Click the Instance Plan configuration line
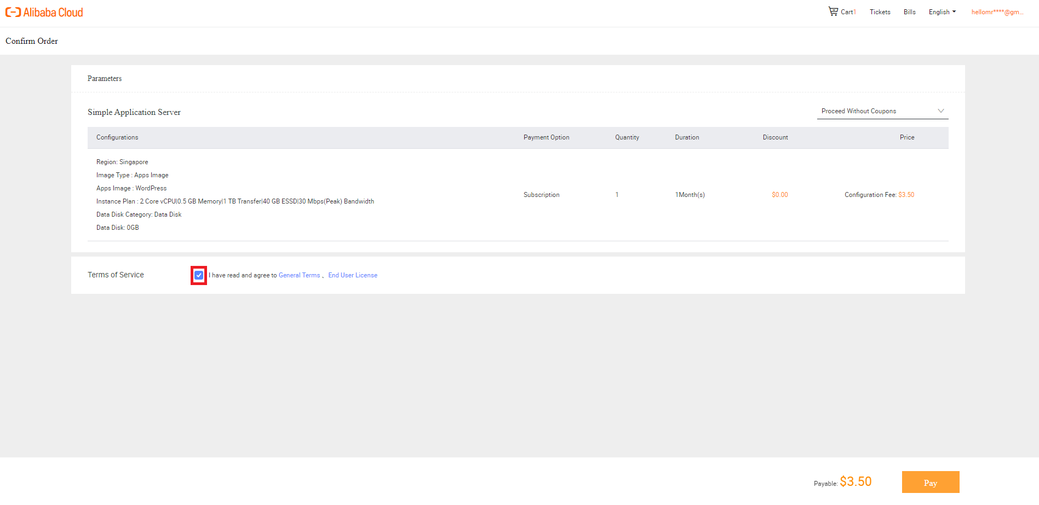 tap(236, 201)
